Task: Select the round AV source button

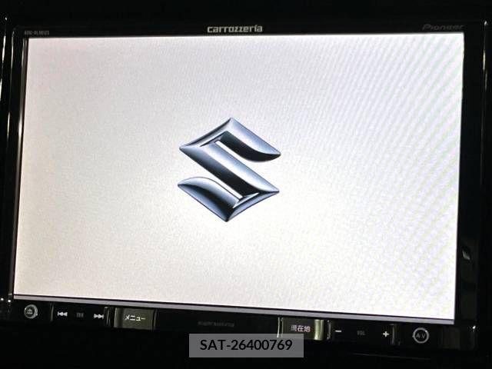Action: (x=421, y=335)
